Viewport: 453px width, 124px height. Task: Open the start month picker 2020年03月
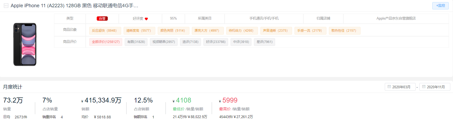tap(400, 87)
